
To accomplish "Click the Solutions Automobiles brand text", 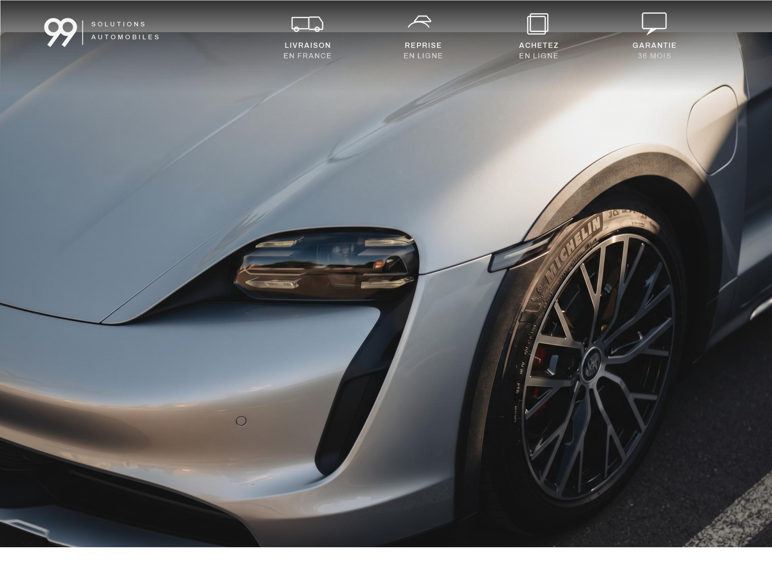I will 125,31.
